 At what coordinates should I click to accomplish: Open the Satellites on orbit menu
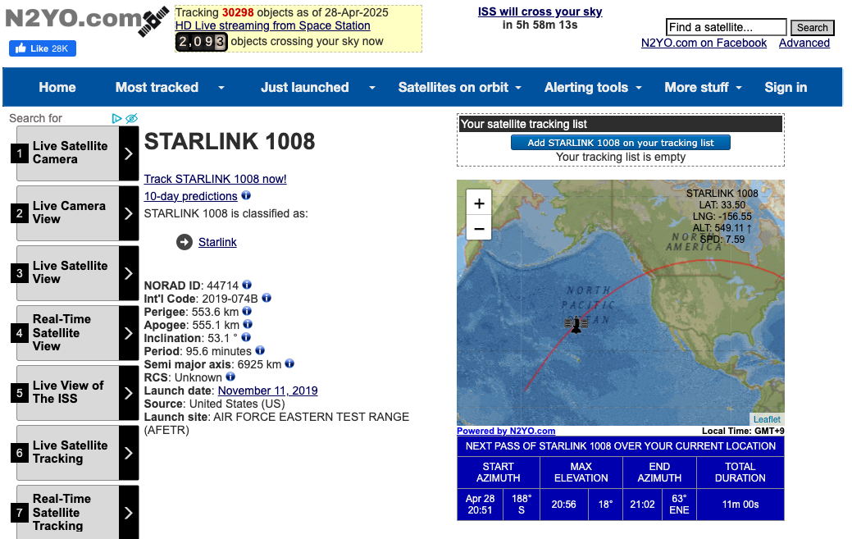tap(453, 87)
